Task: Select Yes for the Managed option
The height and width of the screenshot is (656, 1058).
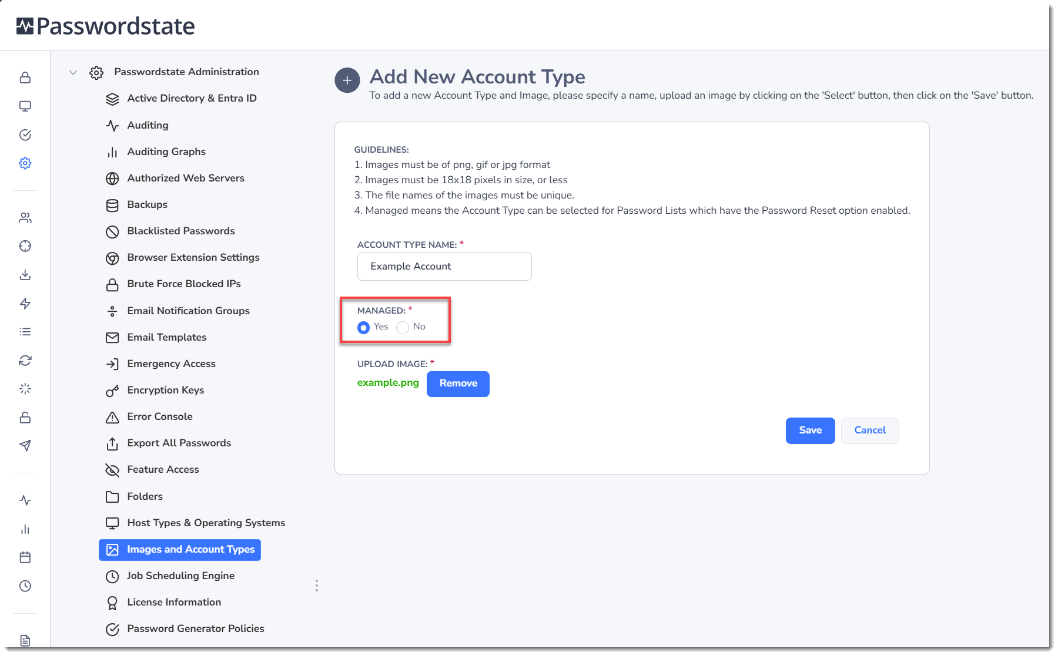Action: 364,327
